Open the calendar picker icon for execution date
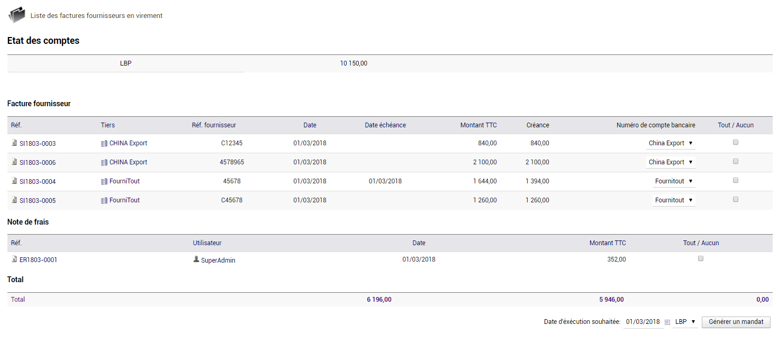The width and height of the screenshot is (778, 344). (667, 322)
